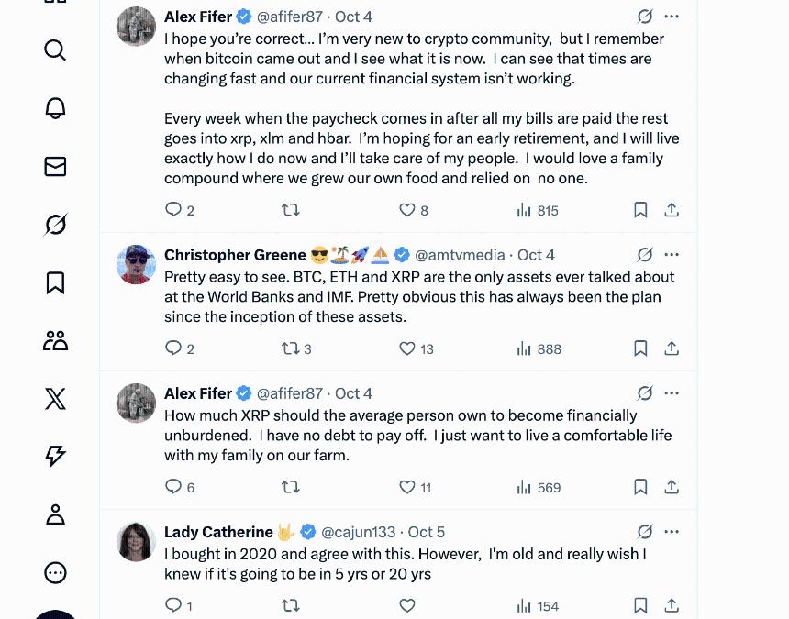789x619 pixels.
Task: Click Alex Fifer's profile avatar
Action: point(136,26)
